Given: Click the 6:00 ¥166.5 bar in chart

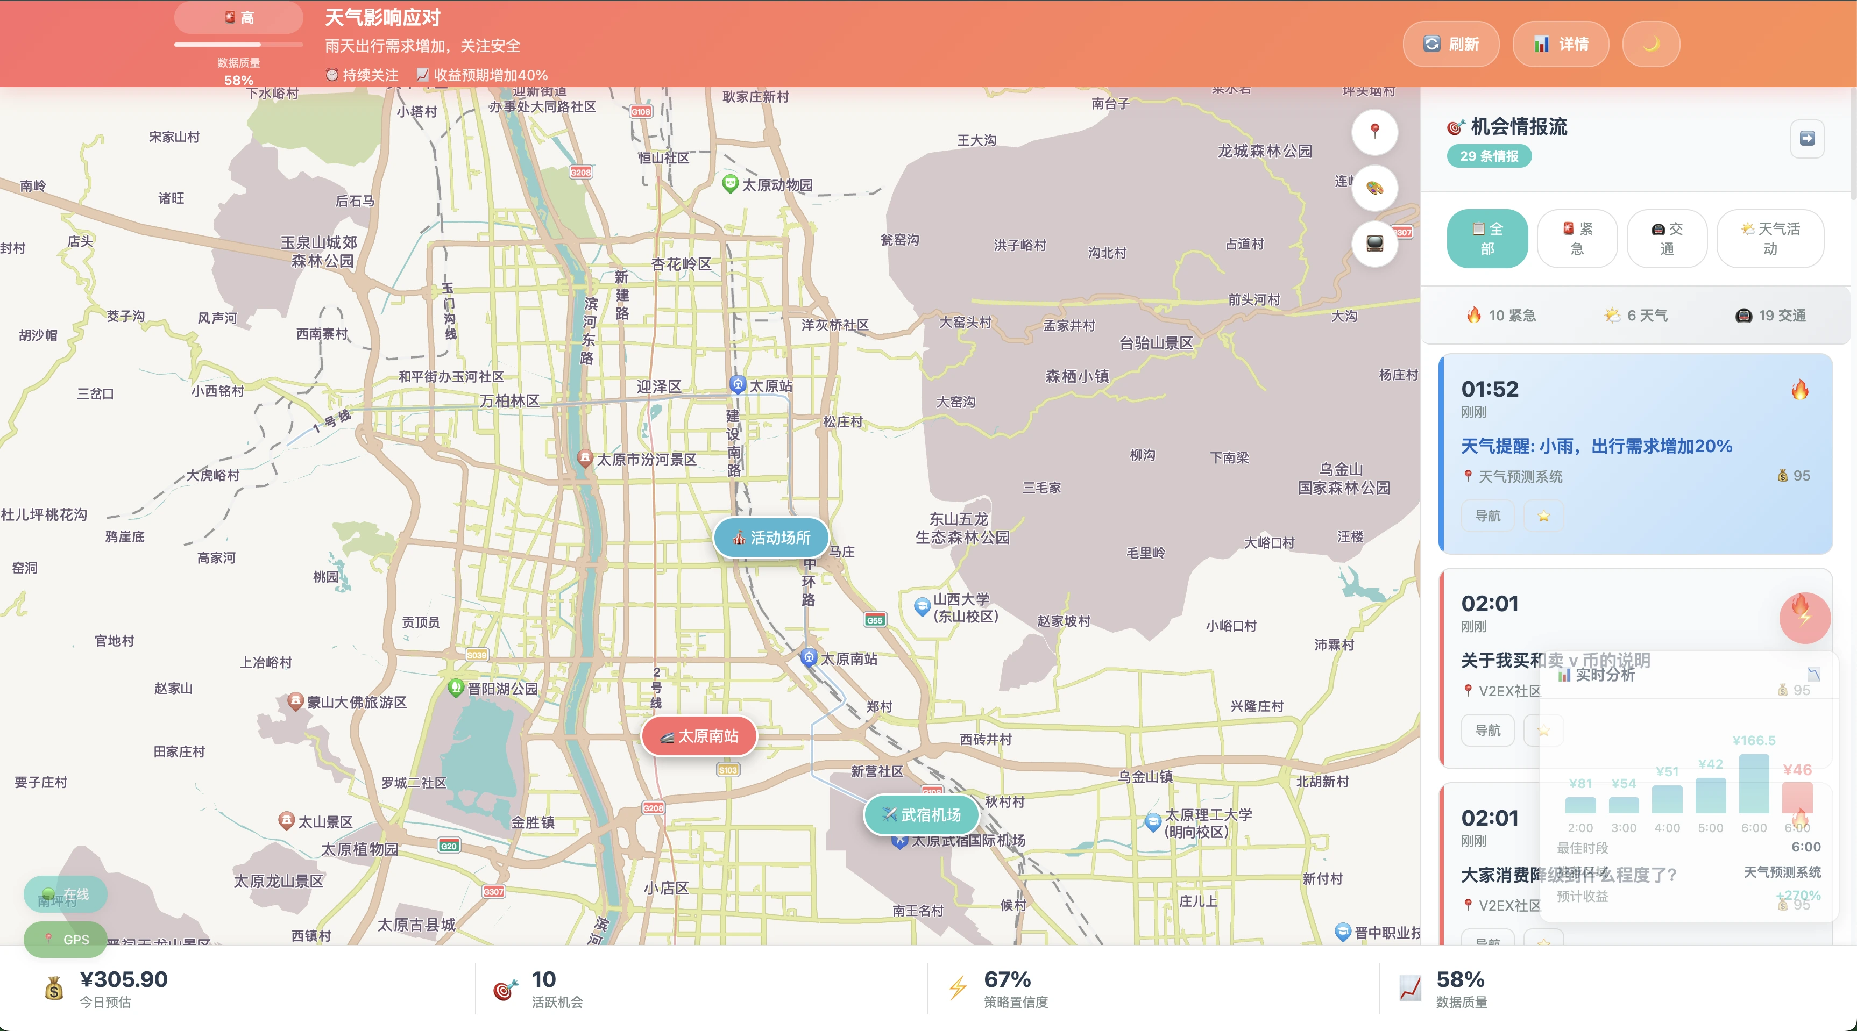Looking at the screenshot, I should [1754, 784].
